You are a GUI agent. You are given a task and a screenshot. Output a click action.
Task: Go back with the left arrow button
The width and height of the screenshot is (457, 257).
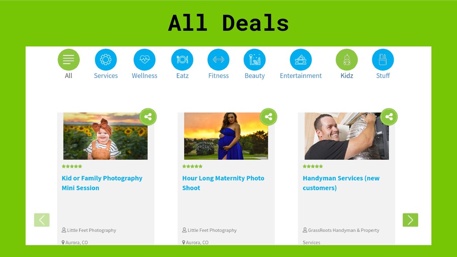[42, 220]
